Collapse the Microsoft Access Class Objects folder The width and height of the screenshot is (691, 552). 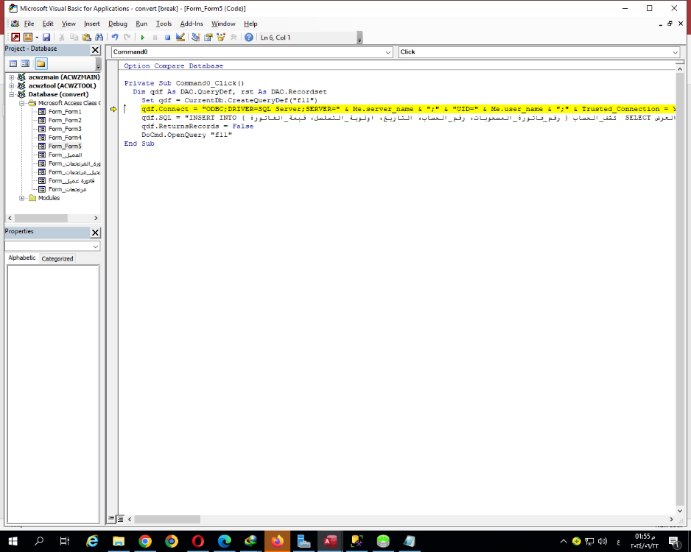[x=21, y=103]
